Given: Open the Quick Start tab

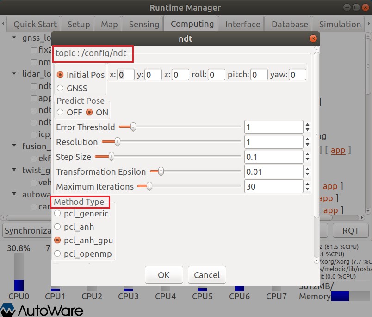Looking at the screenshot, I should coord(33,24).
